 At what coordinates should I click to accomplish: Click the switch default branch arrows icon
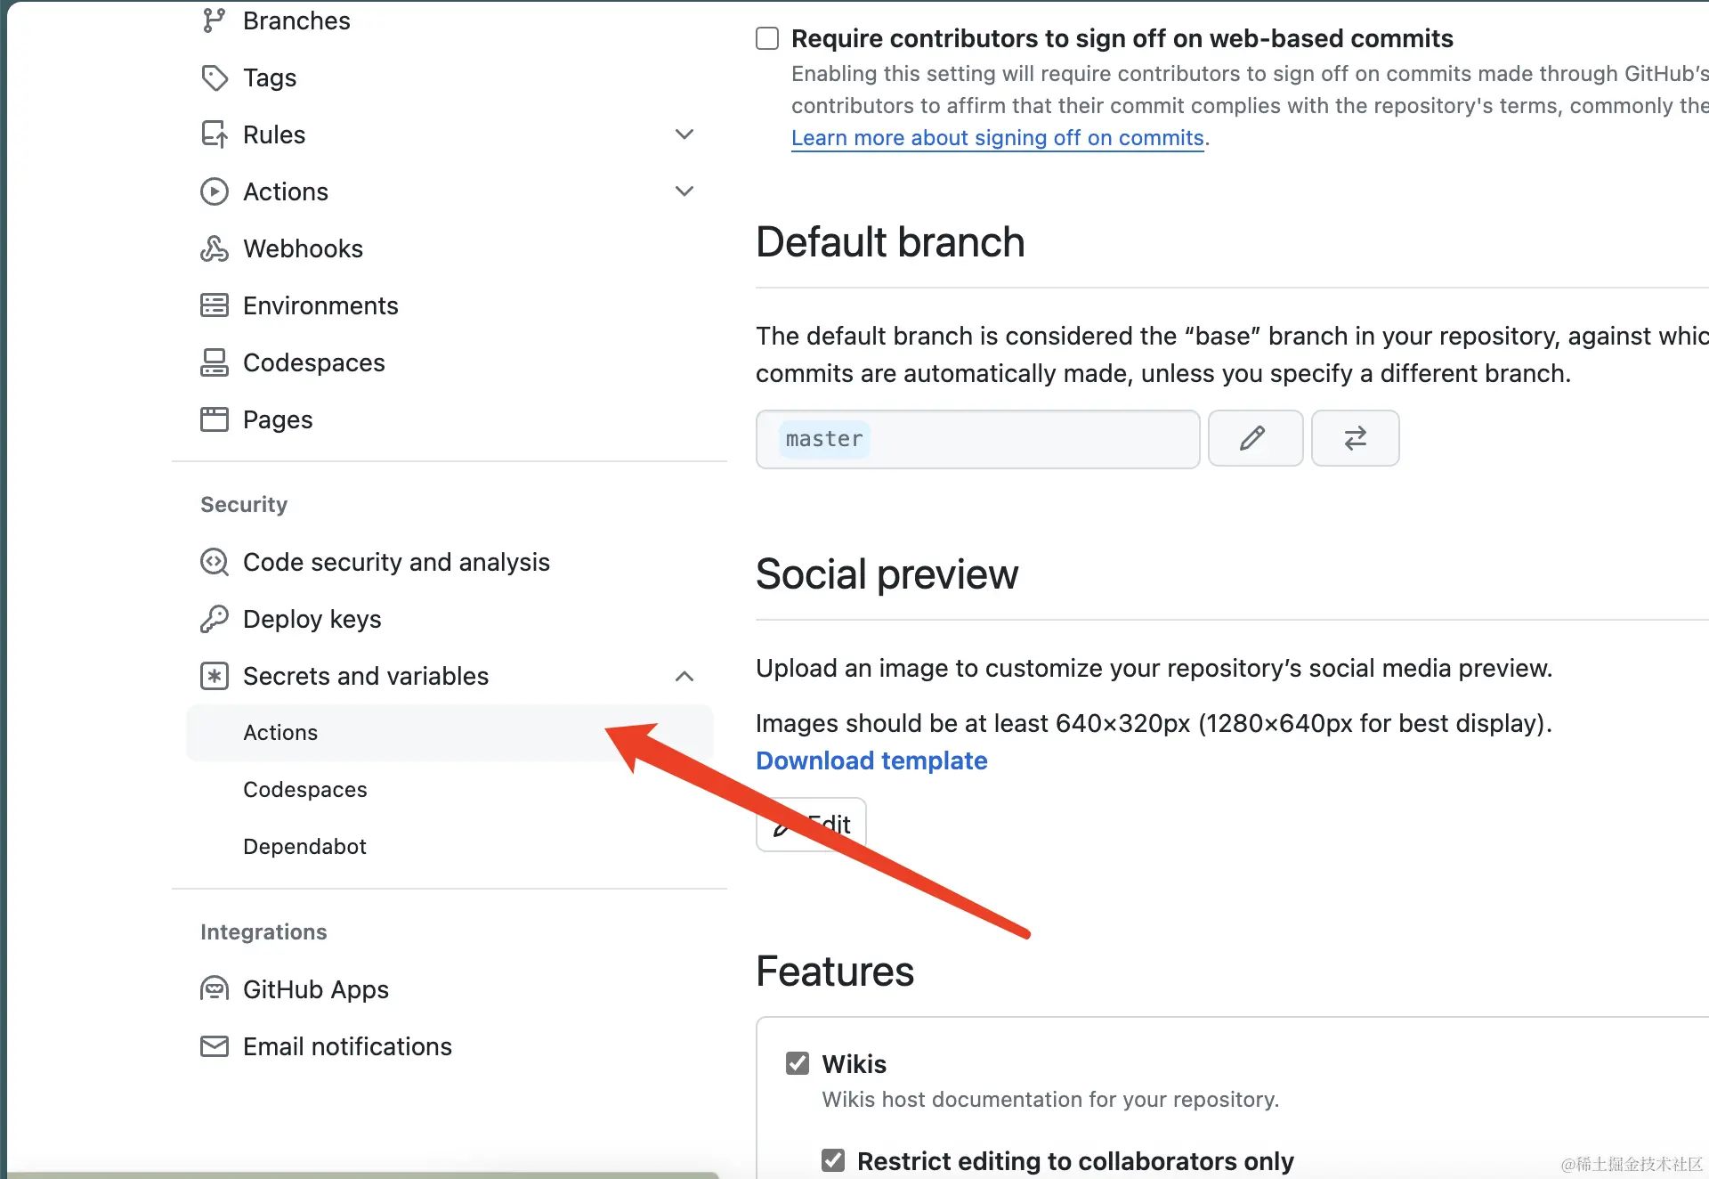[x=1355, y=438]
